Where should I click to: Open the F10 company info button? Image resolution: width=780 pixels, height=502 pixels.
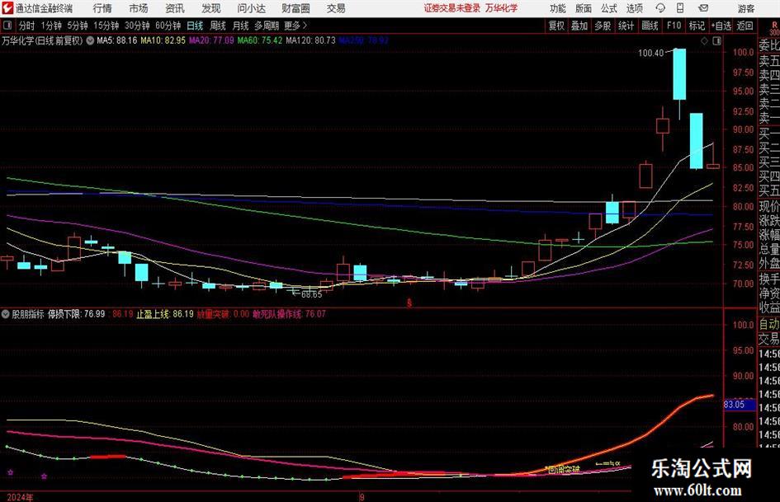click(x=674, y=26)
